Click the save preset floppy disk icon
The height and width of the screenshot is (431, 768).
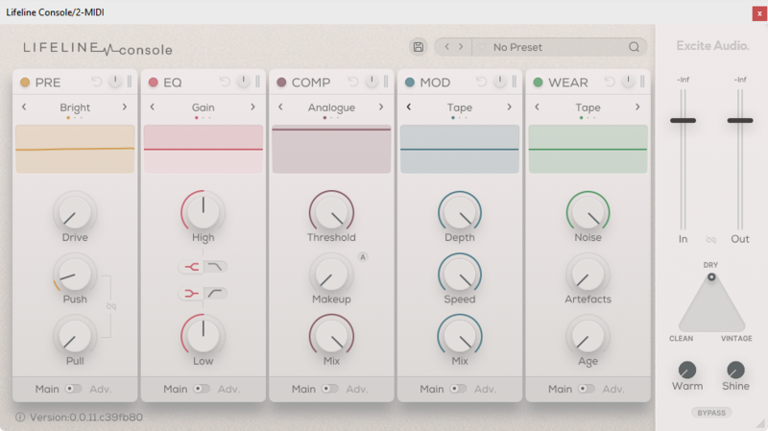click(x=418, y=47)
